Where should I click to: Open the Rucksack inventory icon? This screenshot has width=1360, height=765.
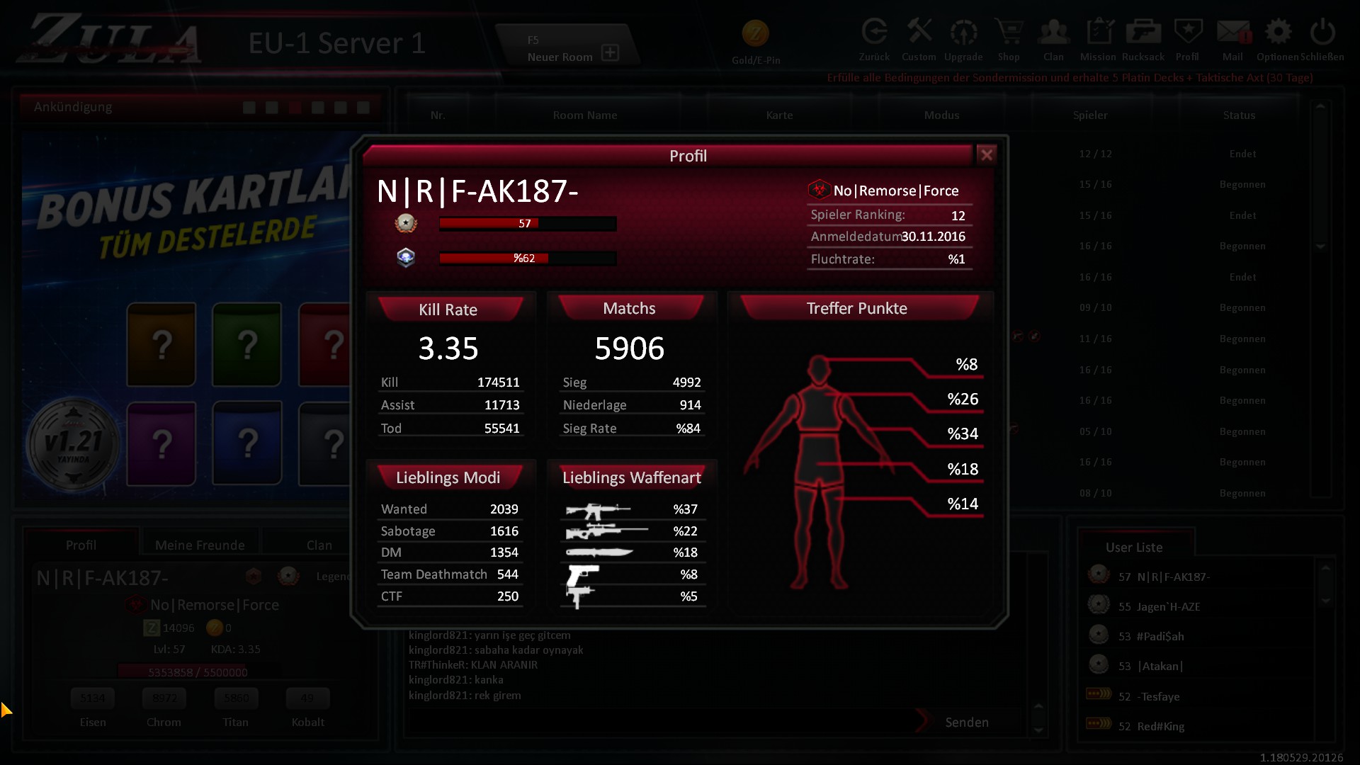click(1143, 33)
